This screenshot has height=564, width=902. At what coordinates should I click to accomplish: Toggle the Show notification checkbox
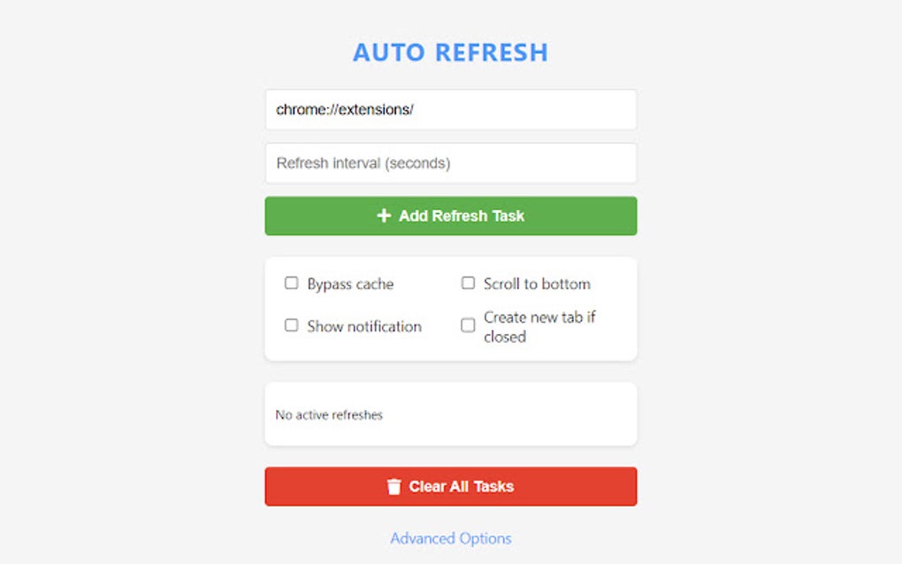tap(291, 325)
